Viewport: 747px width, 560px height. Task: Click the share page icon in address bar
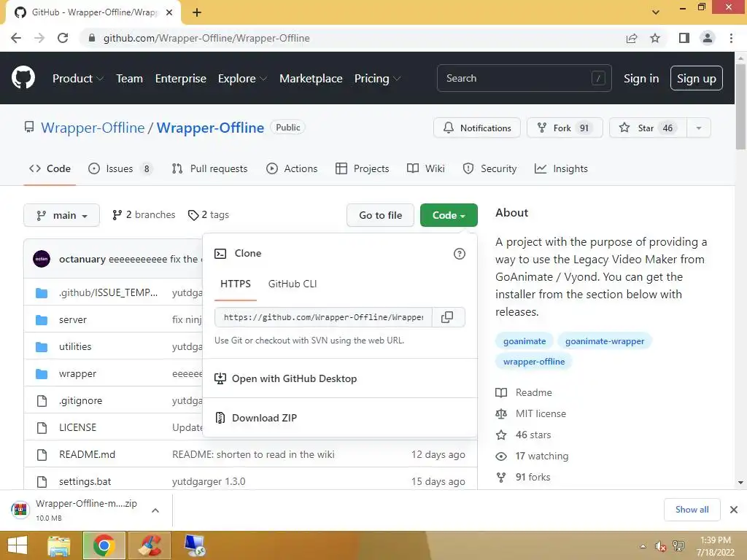[632, 38]
